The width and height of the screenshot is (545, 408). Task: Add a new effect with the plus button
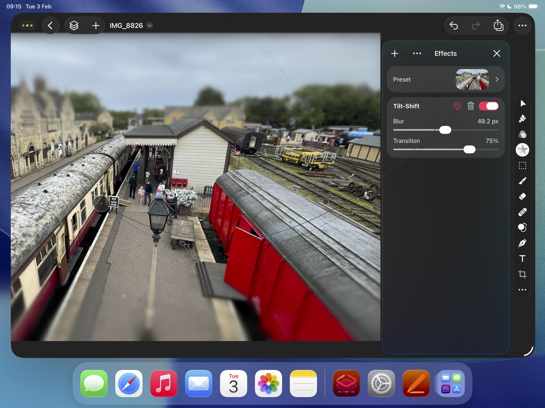click(395, 53)
